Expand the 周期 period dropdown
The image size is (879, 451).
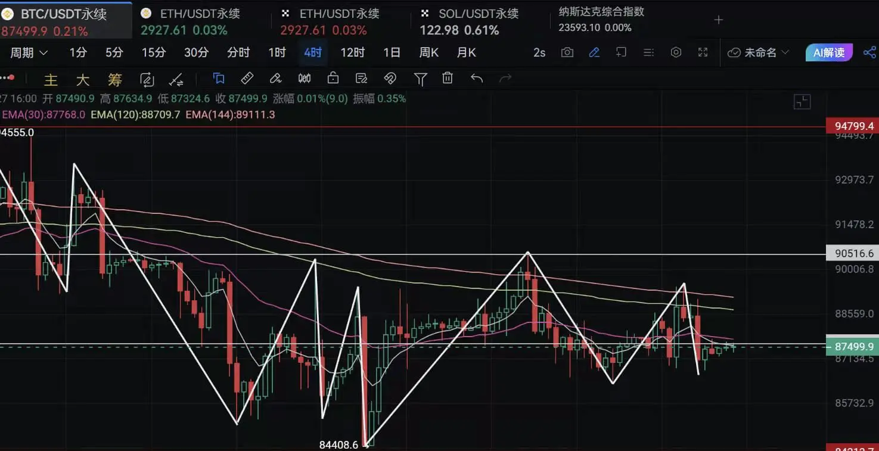[x=29, y=52]
